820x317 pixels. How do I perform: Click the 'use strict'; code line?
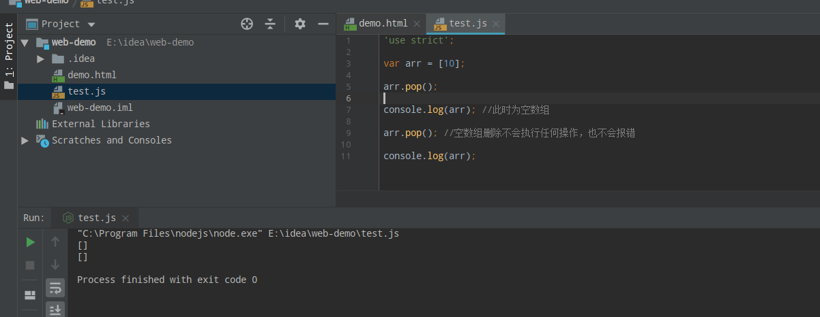tap(418, 40)
